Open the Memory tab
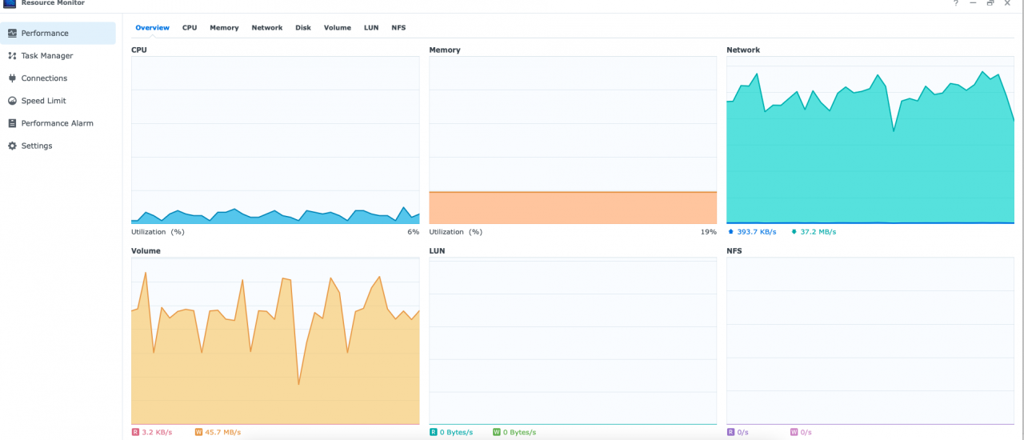Image resolution: width=1024 pixels, height=440 pixels. (224, 28)
